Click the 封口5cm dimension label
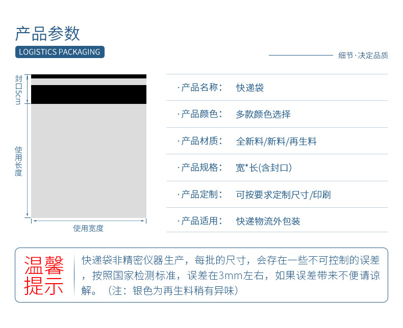This screenshot has height=328, width=403. 18,90
